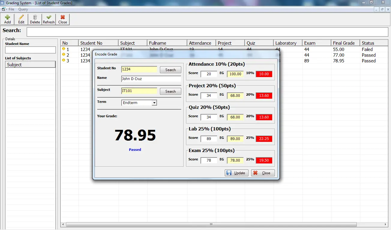
Task: Open the File menu
Action: (11, 9)
